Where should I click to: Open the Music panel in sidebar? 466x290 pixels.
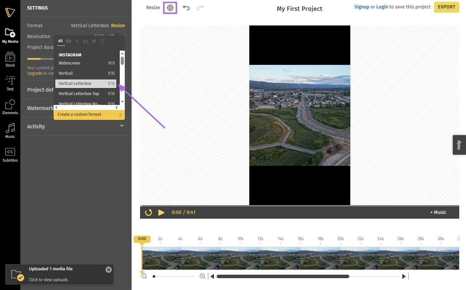pyautogui.click(x=10, y=131)
